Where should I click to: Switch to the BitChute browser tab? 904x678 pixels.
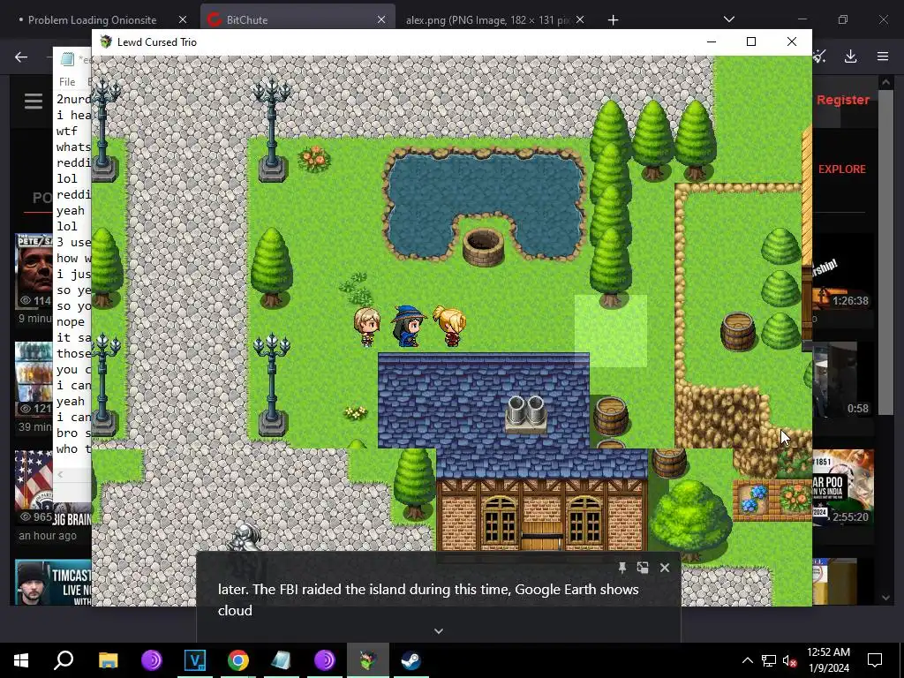[x=298, y=19]
